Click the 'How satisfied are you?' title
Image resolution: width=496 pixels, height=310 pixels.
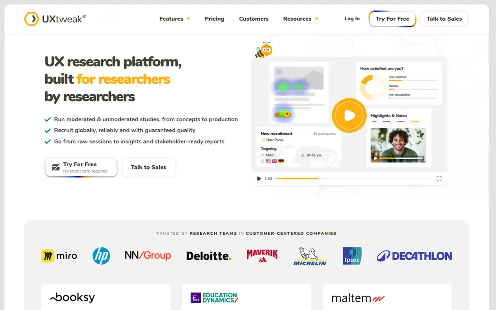tap(382, 68)
